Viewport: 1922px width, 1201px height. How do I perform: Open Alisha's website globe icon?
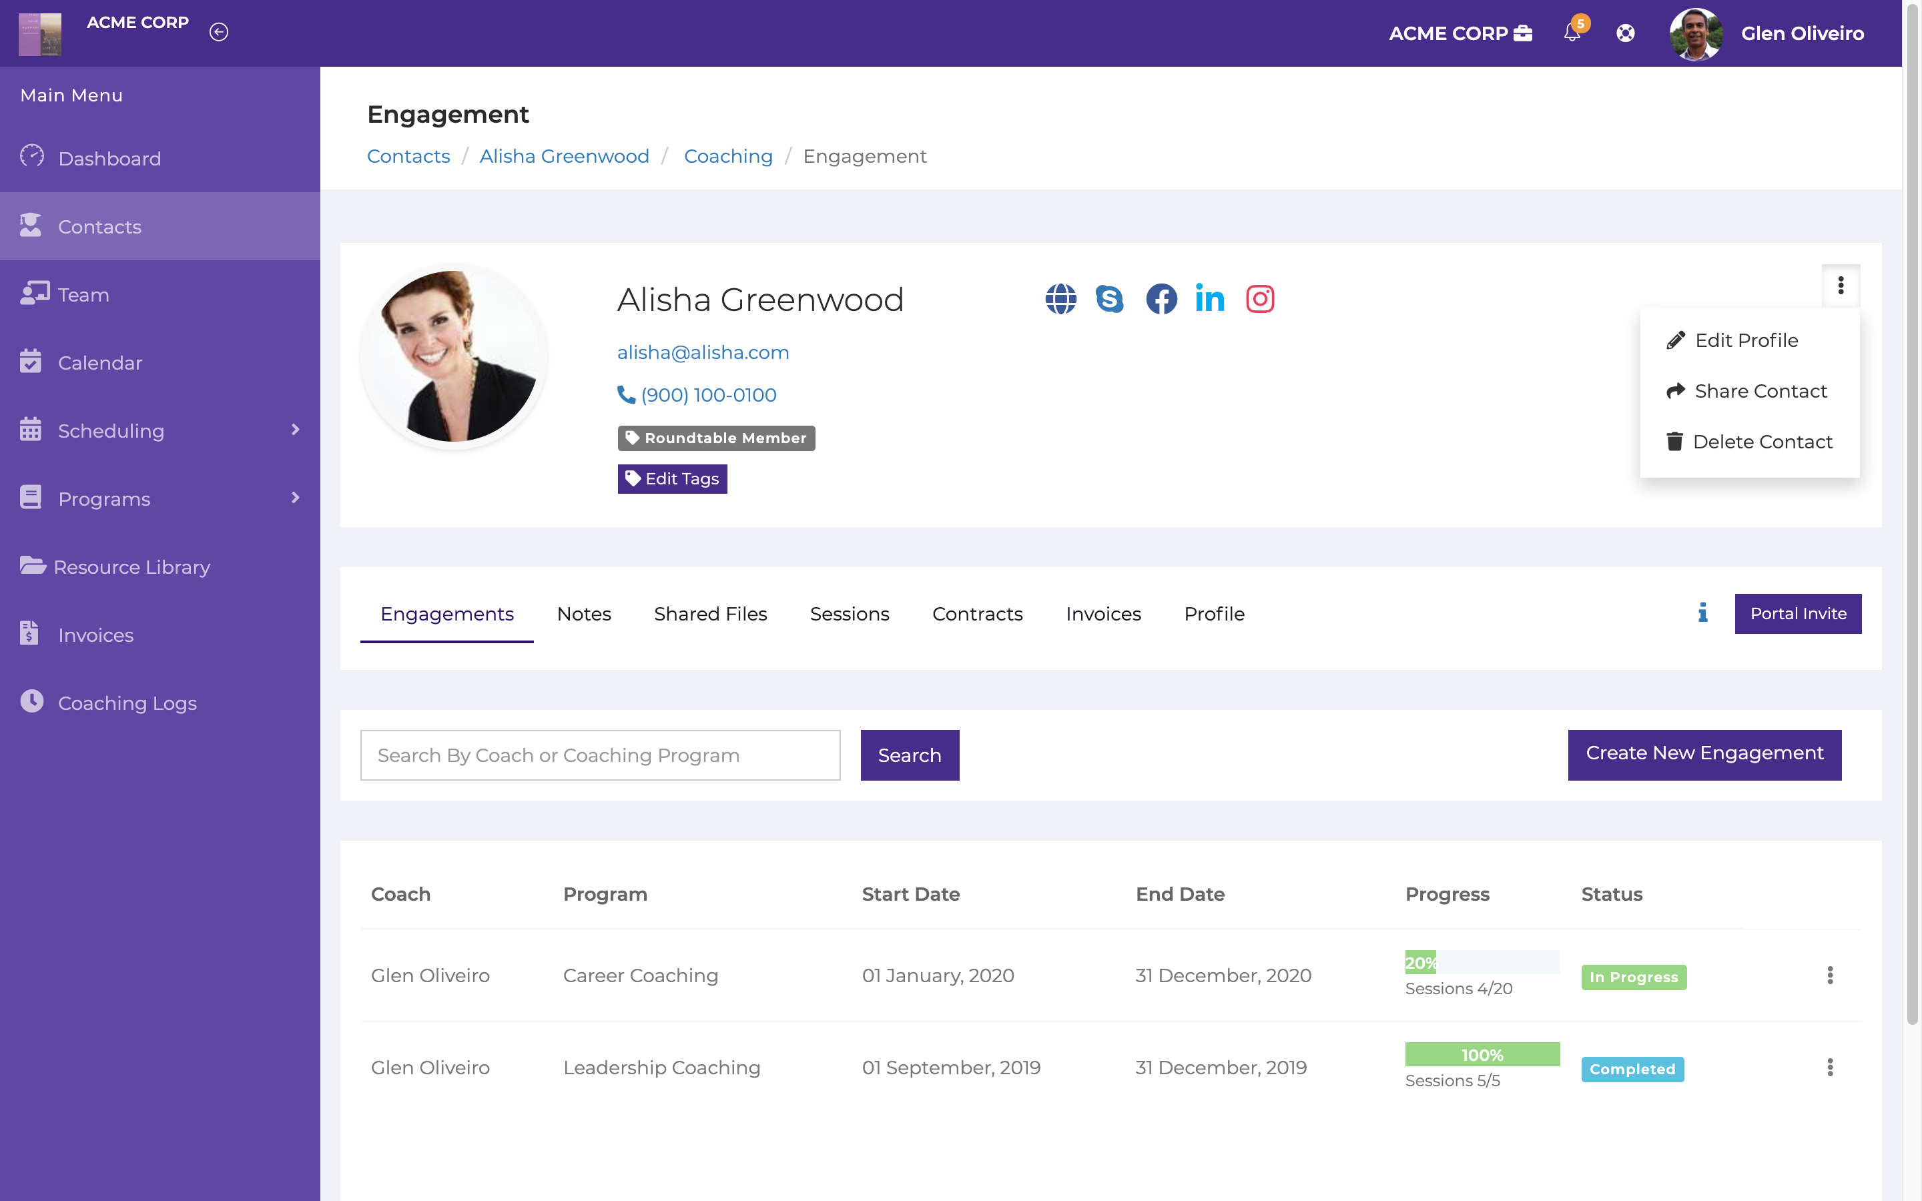pyautogui.click(x=1060, y=299)
